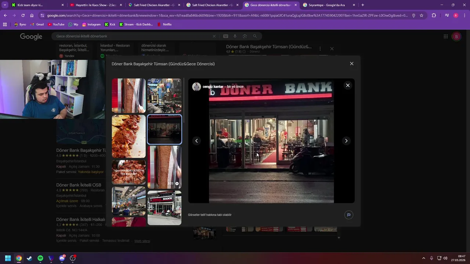Screen dimensions: 470x264
Task: Switch to first 'Salt Fried Chicken Akaretler' Maps tab
Action: click(153, 5)
